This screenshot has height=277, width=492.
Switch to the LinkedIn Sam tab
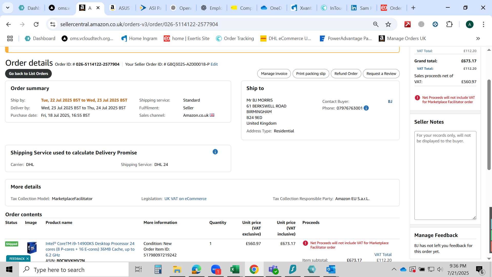(362, 8)
